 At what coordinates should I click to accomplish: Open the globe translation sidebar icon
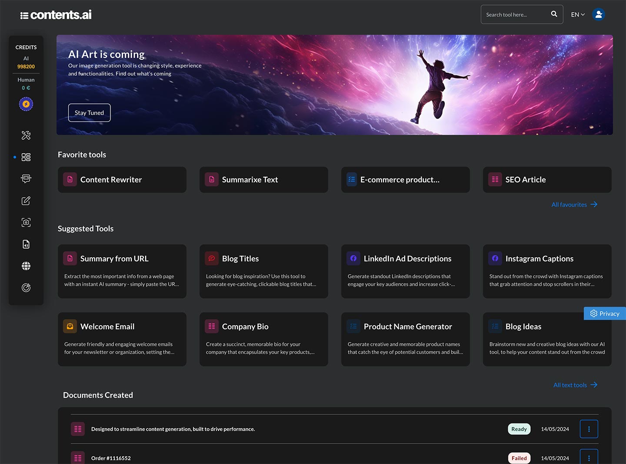point(26,266)
